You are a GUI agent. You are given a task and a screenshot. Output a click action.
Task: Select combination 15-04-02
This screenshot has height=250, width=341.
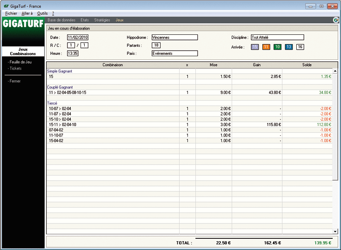[189, 141]
